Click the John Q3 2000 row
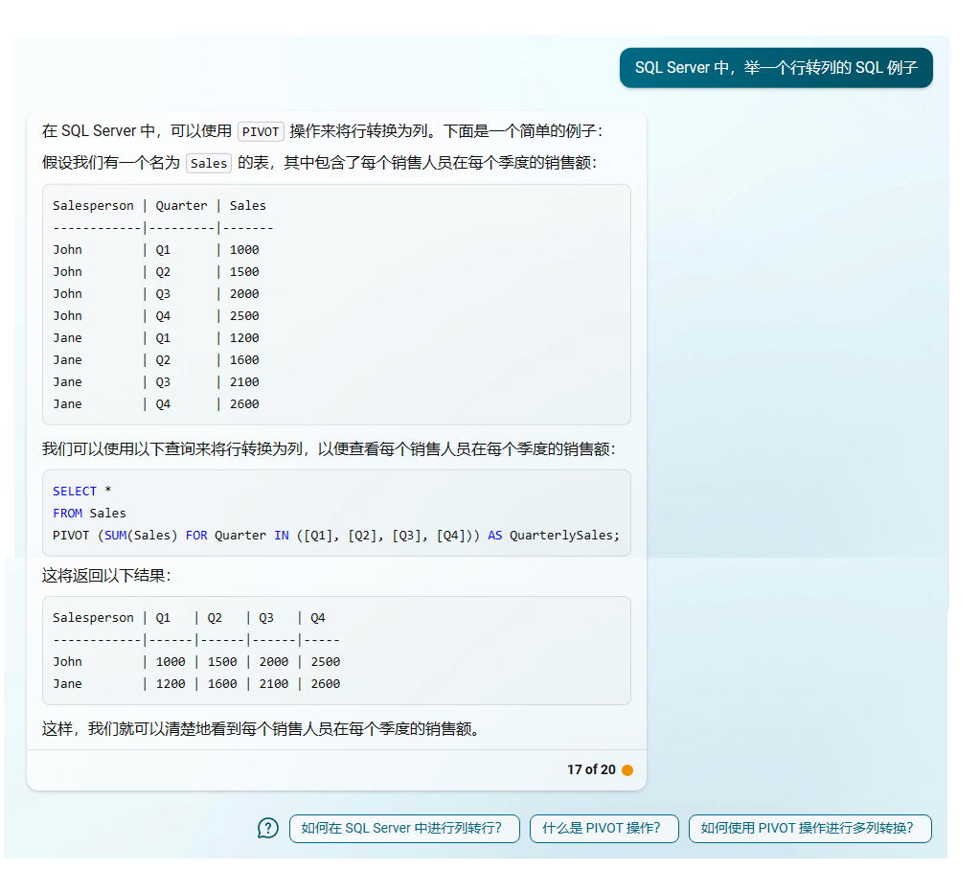980x893 pixels. point(155,294)
